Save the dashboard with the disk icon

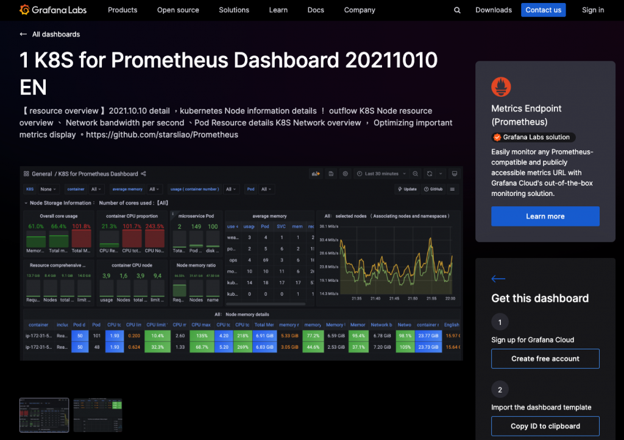tap(331, 173)
